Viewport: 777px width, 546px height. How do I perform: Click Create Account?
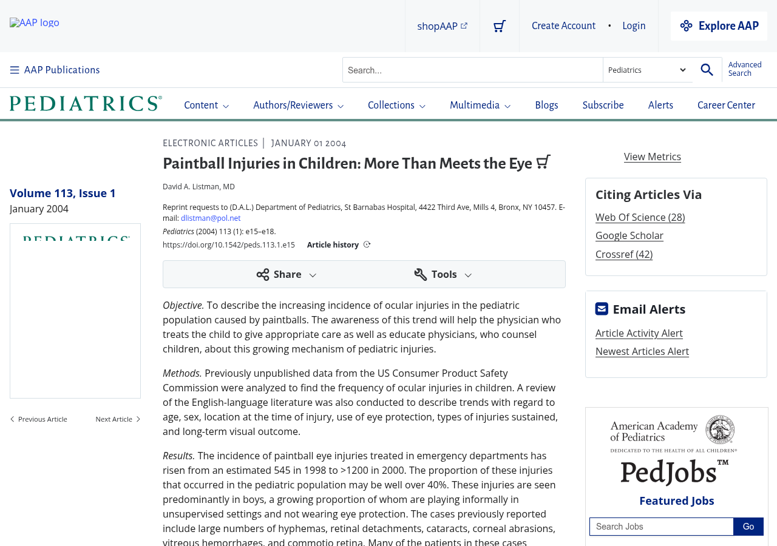click(563, 26)
